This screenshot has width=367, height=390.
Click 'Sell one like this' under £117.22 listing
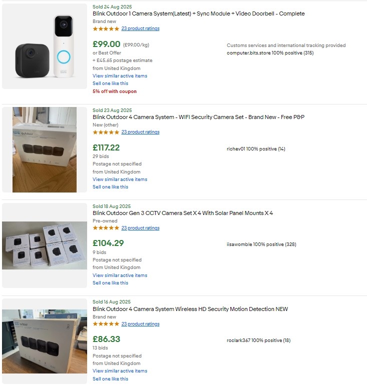coord(110,187)
